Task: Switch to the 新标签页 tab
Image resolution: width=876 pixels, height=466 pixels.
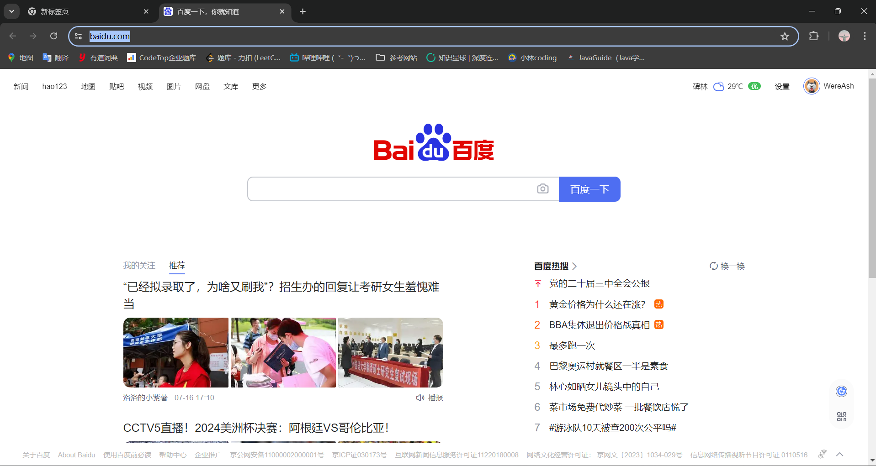Action: click(89, 11)
